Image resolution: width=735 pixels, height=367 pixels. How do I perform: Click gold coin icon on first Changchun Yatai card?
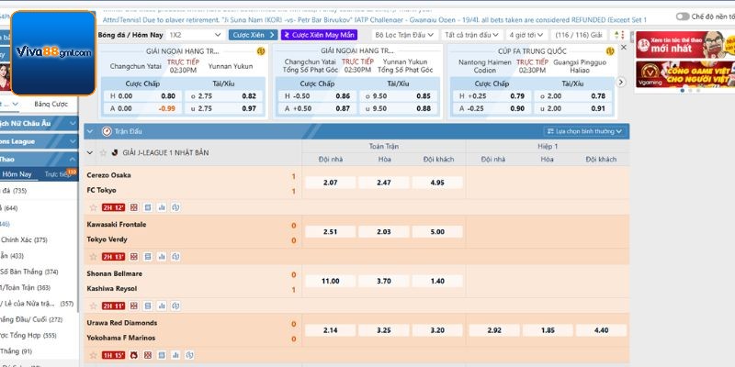[x=261, y=51]
